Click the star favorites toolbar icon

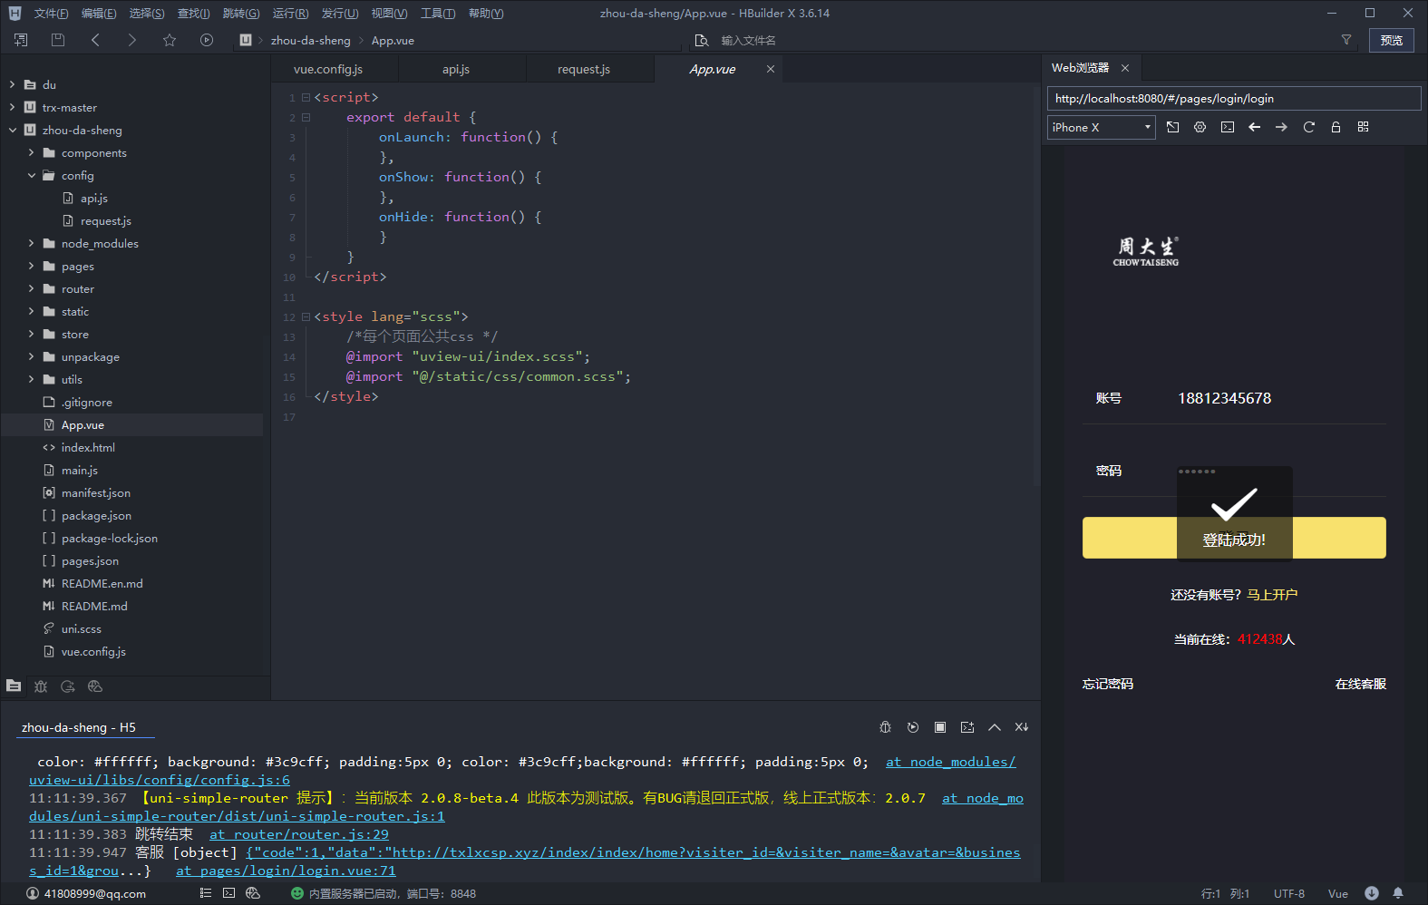(170, 40)
